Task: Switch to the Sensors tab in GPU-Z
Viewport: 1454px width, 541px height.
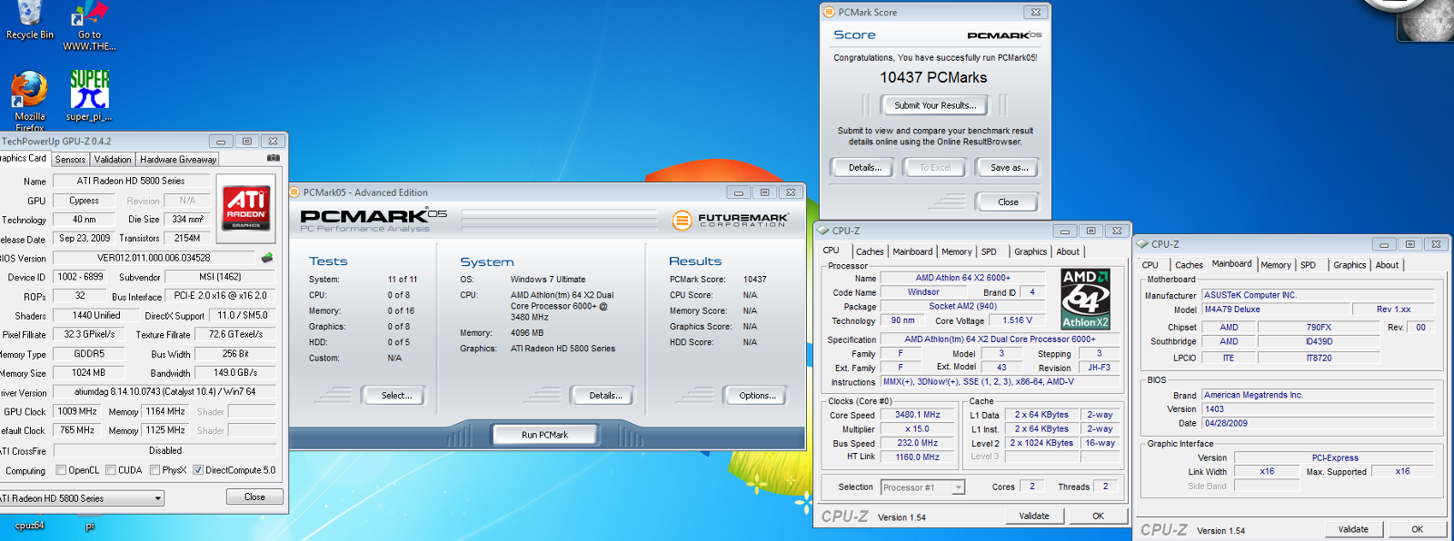Action: pos(70,159)
